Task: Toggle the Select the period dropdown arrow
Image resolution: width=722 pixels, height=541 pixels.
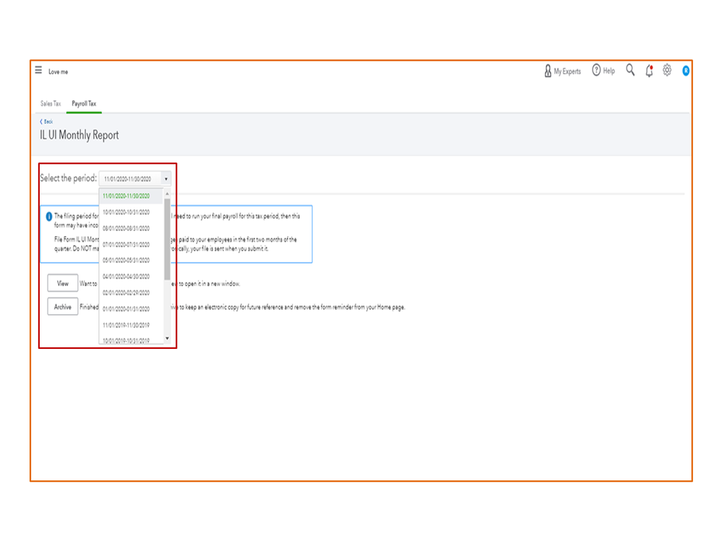Action: 166,178
